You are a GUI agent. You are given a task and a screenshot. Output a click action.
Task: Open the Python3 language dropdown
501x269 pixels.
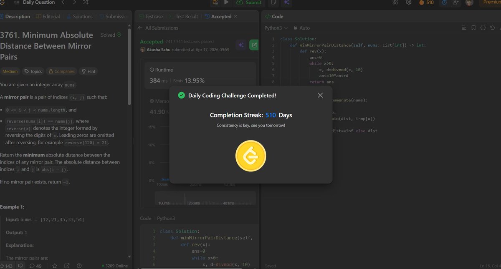276,28
